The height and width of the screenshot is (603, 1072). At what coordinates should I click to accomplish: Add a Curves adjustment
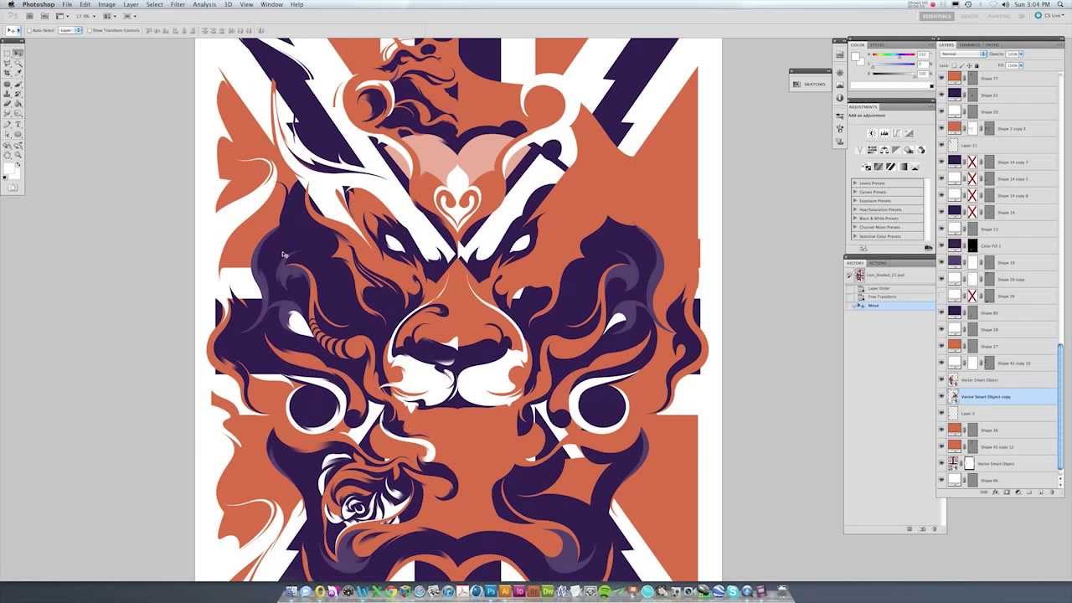point(896,133)
